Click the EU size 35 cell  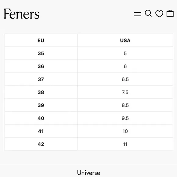(41, 53)
